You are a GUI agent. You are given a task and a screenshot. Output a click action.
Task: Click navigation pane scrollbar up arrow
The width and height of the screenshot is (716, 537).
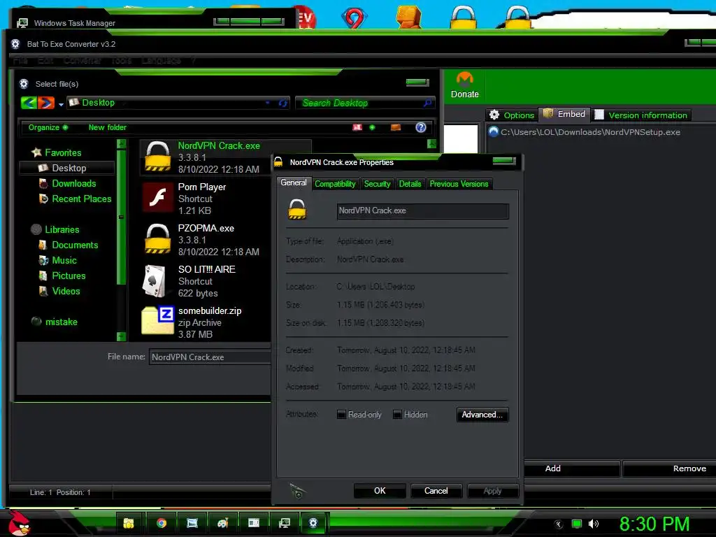pos(121,144)
